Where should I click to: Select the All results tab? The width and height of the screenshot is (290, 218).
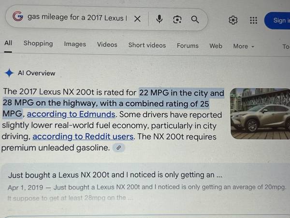[8, 43]
